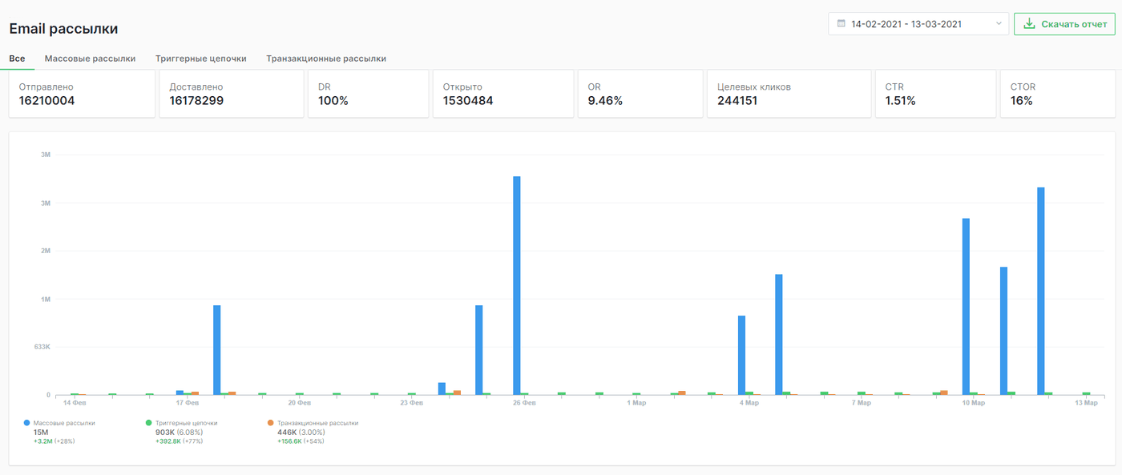Toggle the green Триггерные цепочки legend dot
This screenshot has width=1122, height=475.
tap(148, 422)
